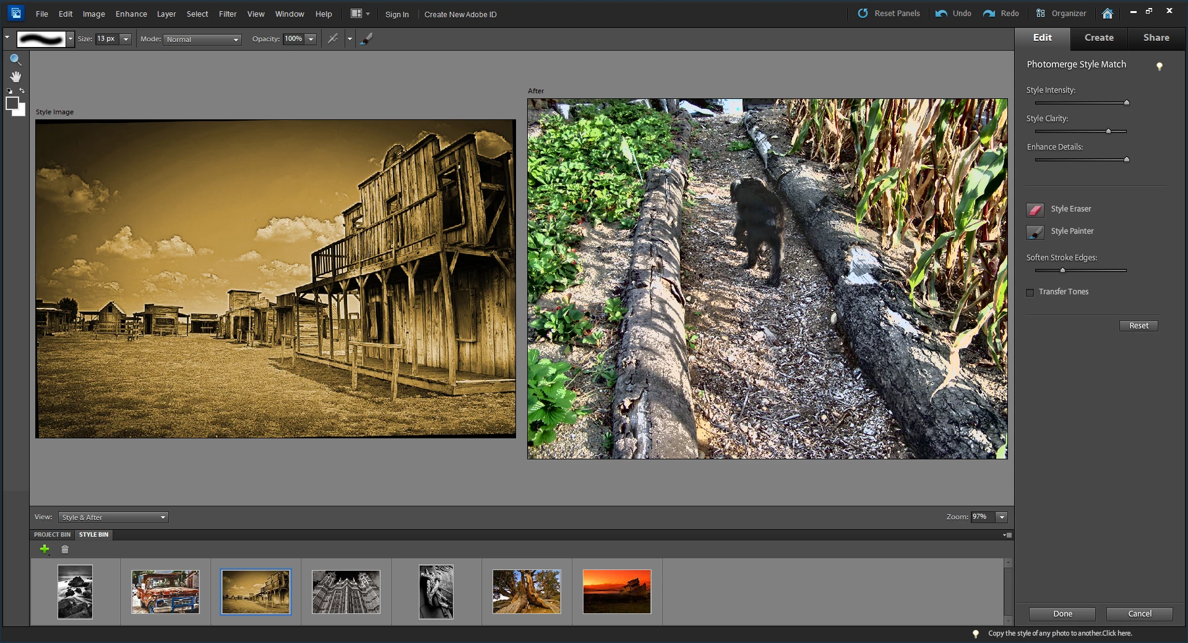Click the lightbulb tip icon beside Photomerge Style Match
The height and width of the screenshot is (643, 1188).
(1160, 66)
